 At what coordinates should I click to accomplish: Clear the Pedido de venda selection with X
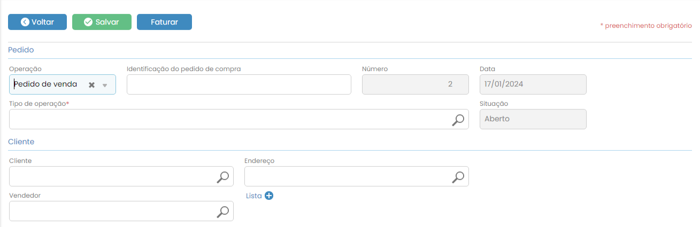(91, 85)
